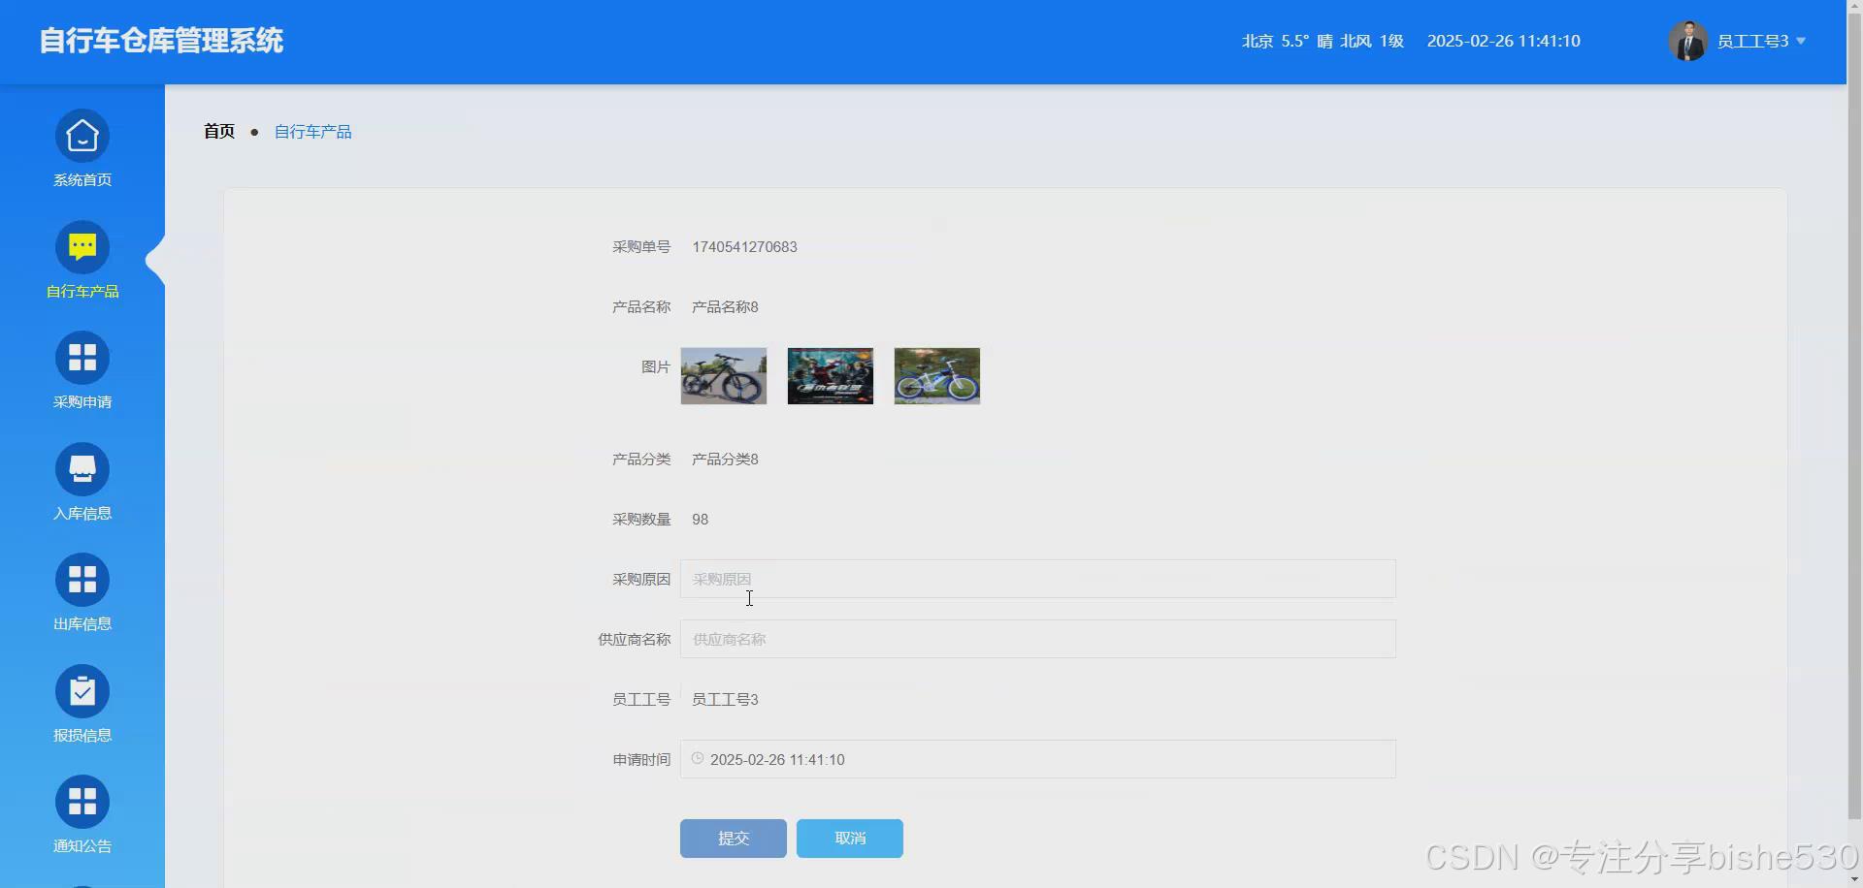Select 采购申请 sidebar label

coord(82,402)
